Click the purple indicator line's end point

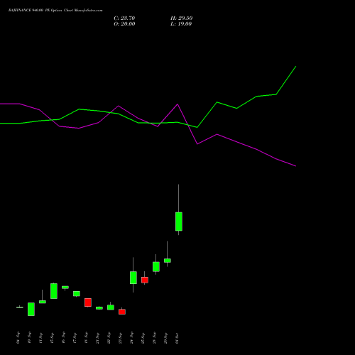coord(296,166)
